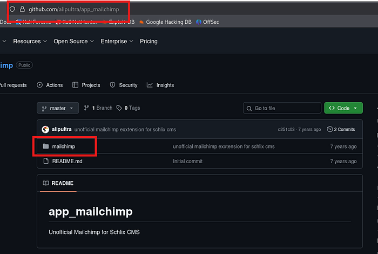
Task: Switch to the Projects tab
Action: tap(86, 85)
